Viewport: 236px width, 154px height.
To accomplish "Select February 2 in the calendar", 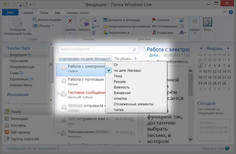I will pyautogui.click(x=200, y=66).
